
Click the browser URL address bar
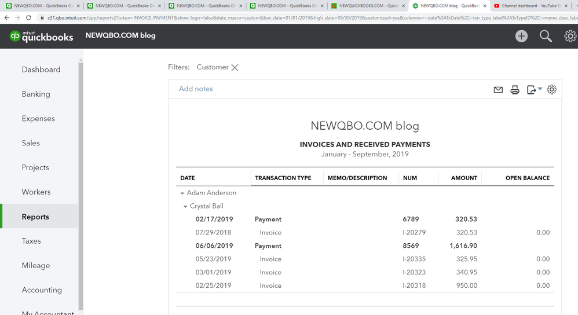[x=310, y=18]
